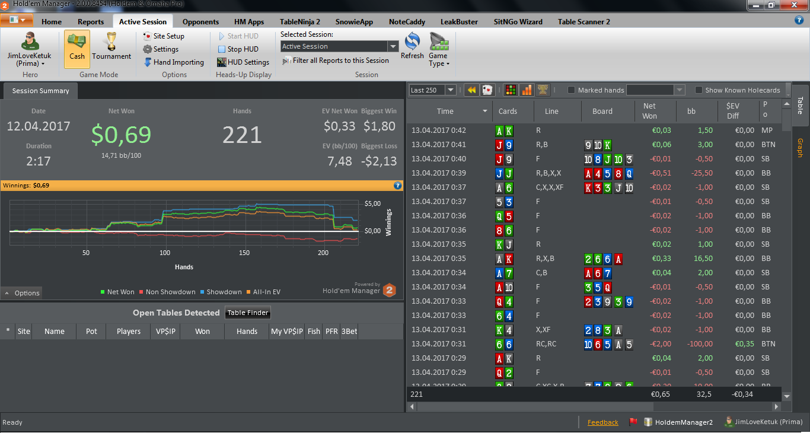The width and height of the screenshot is (810, 433).
Task: Open the LeakBuster tab
Action: point(459,22)
